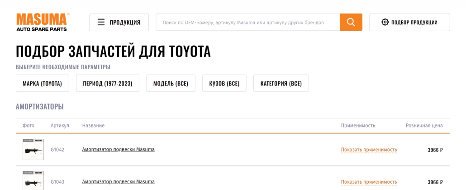Click the Артикул column header
The image size is (466, 190).
coord(60,125)
